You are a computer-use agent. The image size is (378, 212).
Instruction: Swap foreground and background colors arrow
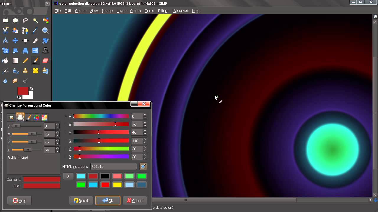pos(31,89)
